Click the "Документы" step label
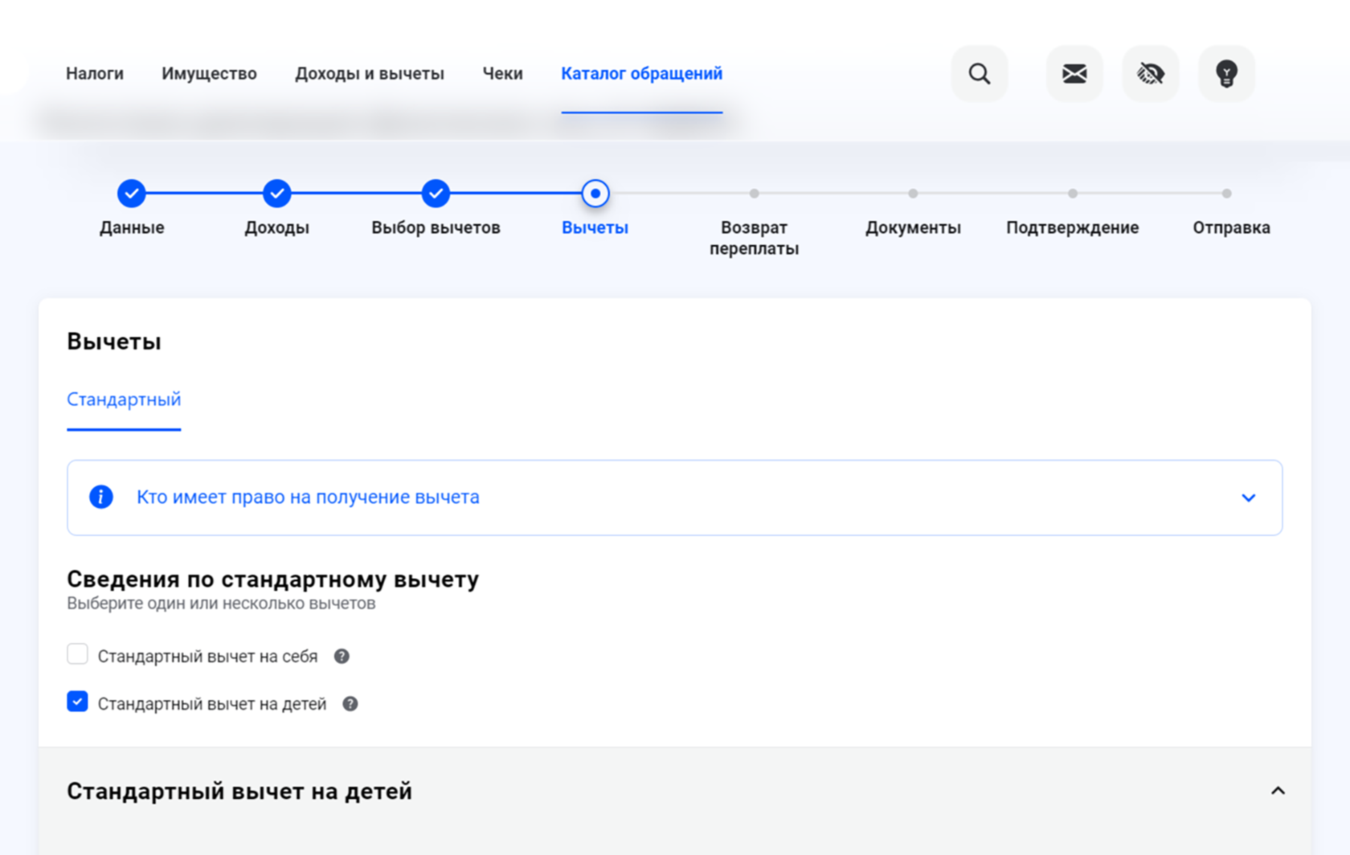This screenshot has width=1350, height=855. pos(913,227)
